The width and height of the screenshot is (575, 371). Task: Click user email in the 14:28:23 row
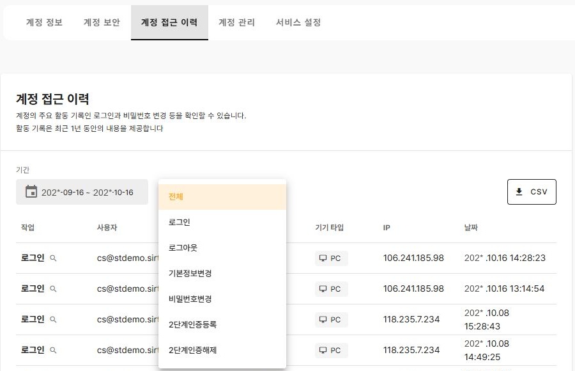pyautogui.click(x=128, y=258)
